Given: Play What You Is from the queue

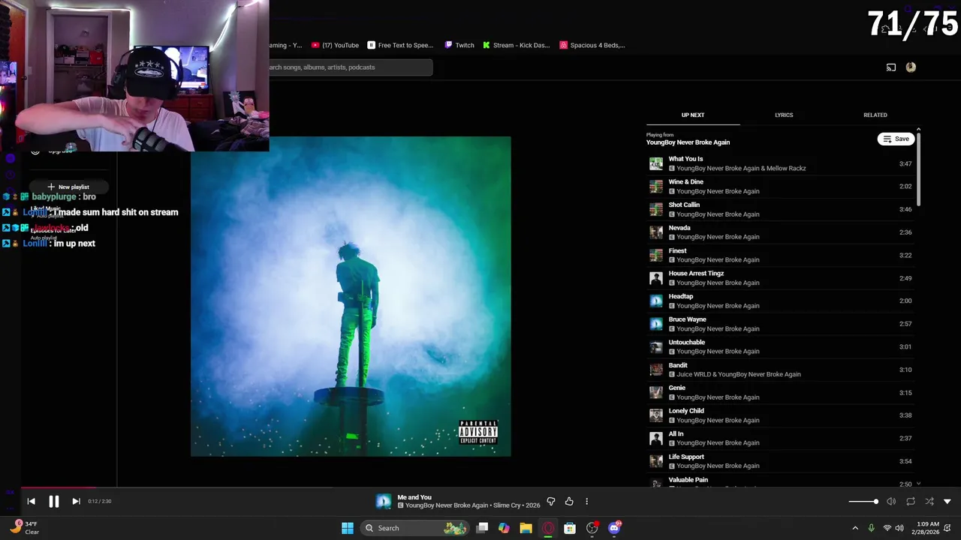Looking at the screenshot, I should pyautogui.click(x=781, y=163).
